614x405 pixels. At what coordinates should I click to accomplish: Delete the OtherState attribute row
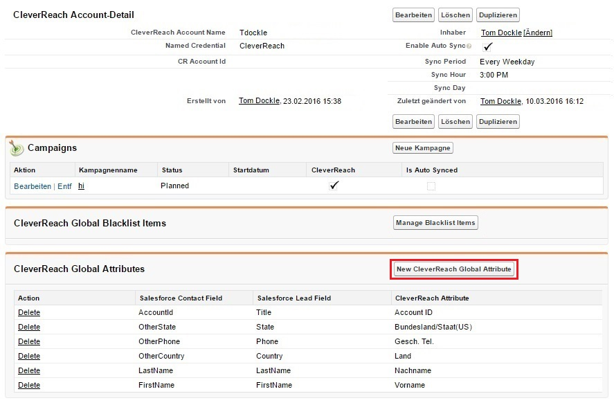(29, 327)
